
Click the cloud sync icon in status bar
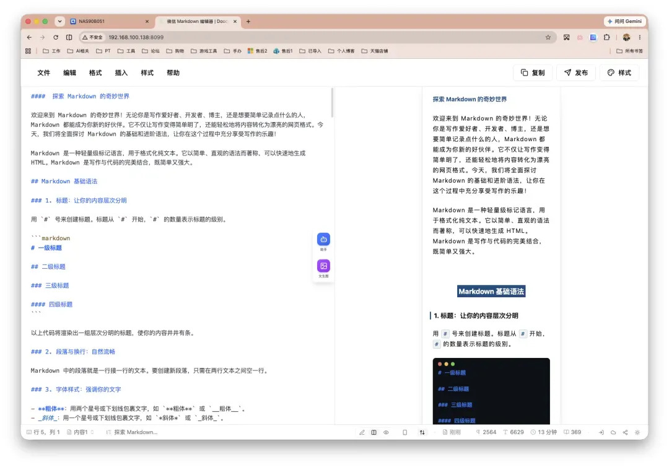(613, 432)
